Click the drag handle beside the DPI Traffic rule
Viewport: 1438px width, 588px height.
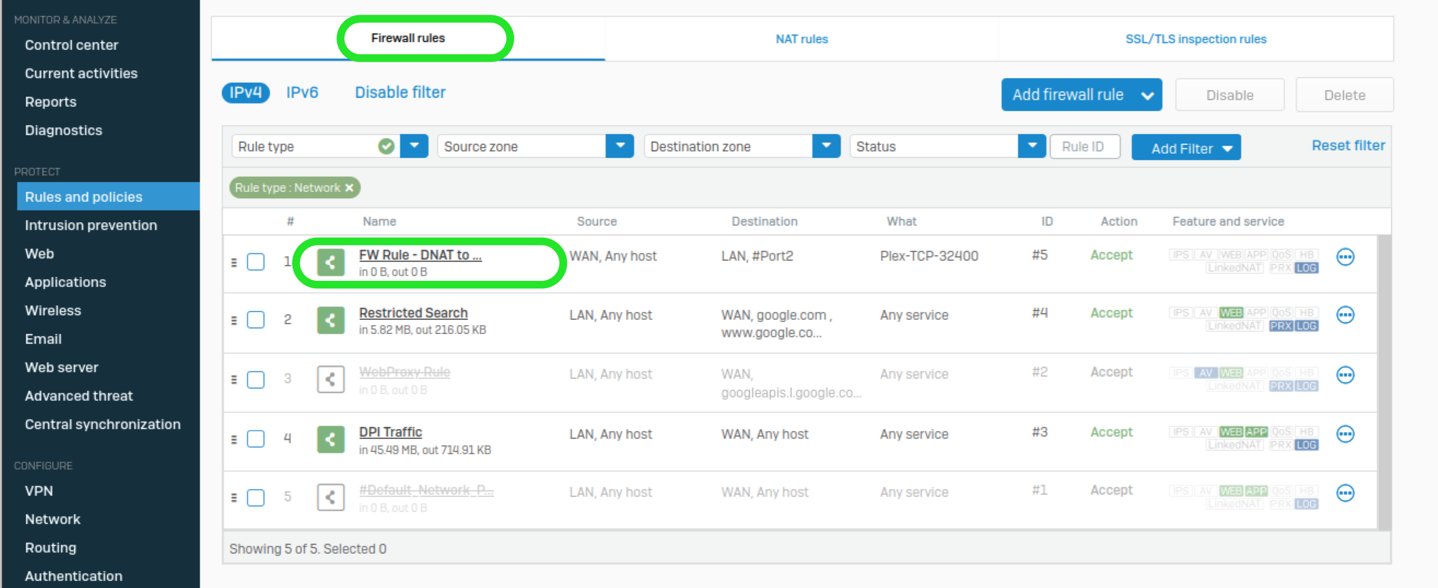pyautogui.click(x=235, y=439)
